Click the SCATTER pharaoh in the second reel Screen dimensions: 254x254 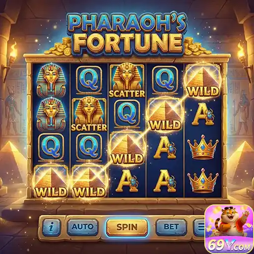(x=89, y=114)
